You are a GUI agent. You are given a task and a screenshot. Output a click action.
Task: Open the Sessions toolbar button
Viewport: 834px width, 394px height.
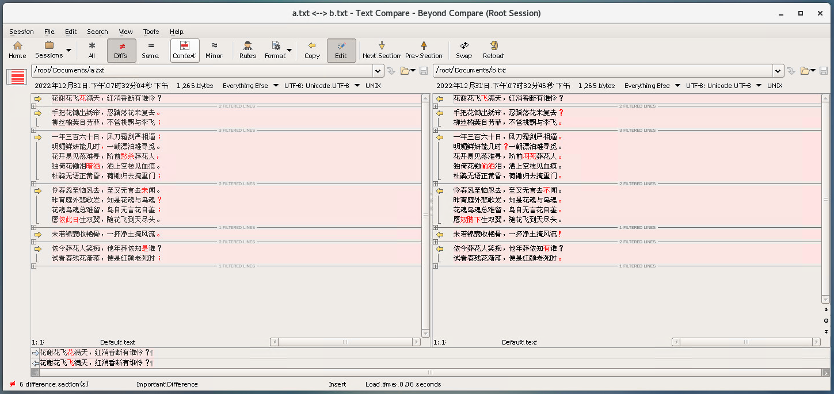pyautogui.click(x=49, y=50)
